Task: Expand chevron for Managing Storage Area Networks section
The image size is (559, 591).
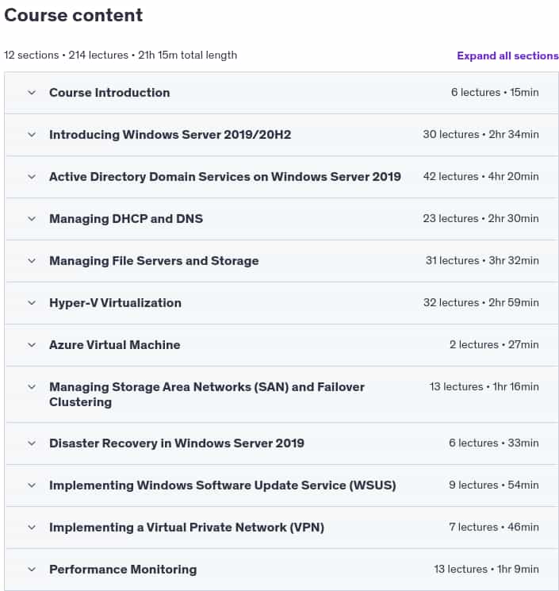Action: click(x=32, y=386)
